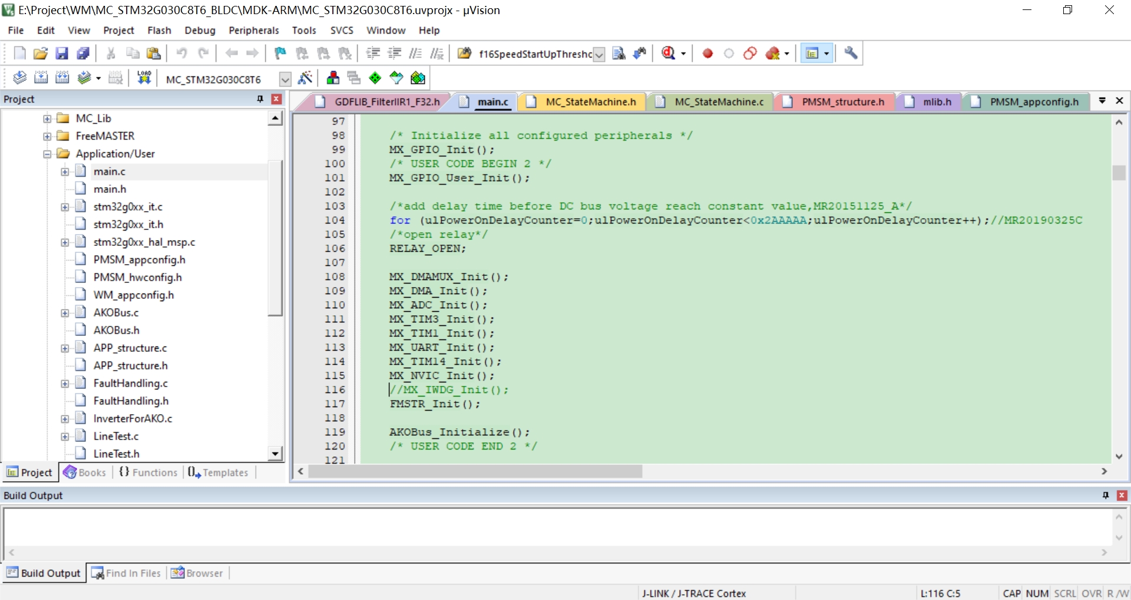Open the editor tabs list dropdown arrow

[x=1102, y=101]
